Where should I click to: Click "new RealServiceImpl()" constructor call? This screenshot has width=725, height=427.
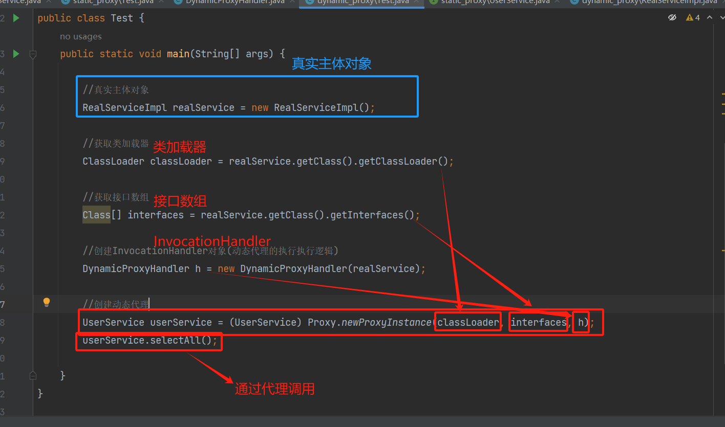pos(311,108)
